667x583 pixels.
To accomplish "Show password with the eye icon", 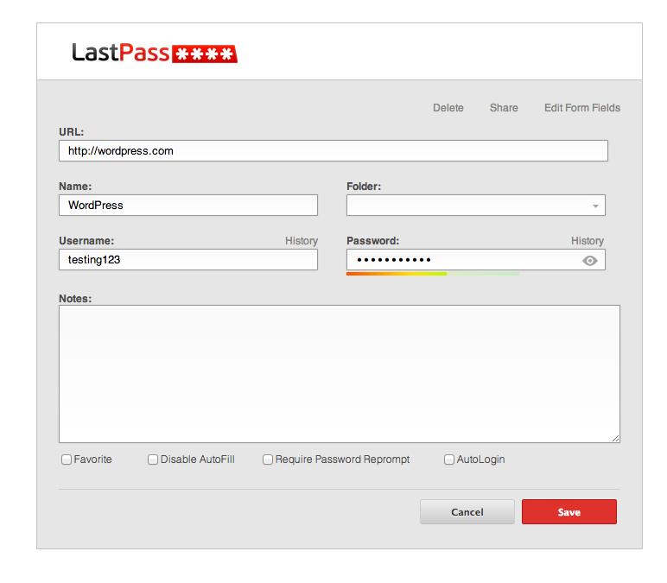I will (x=590, y=260).
